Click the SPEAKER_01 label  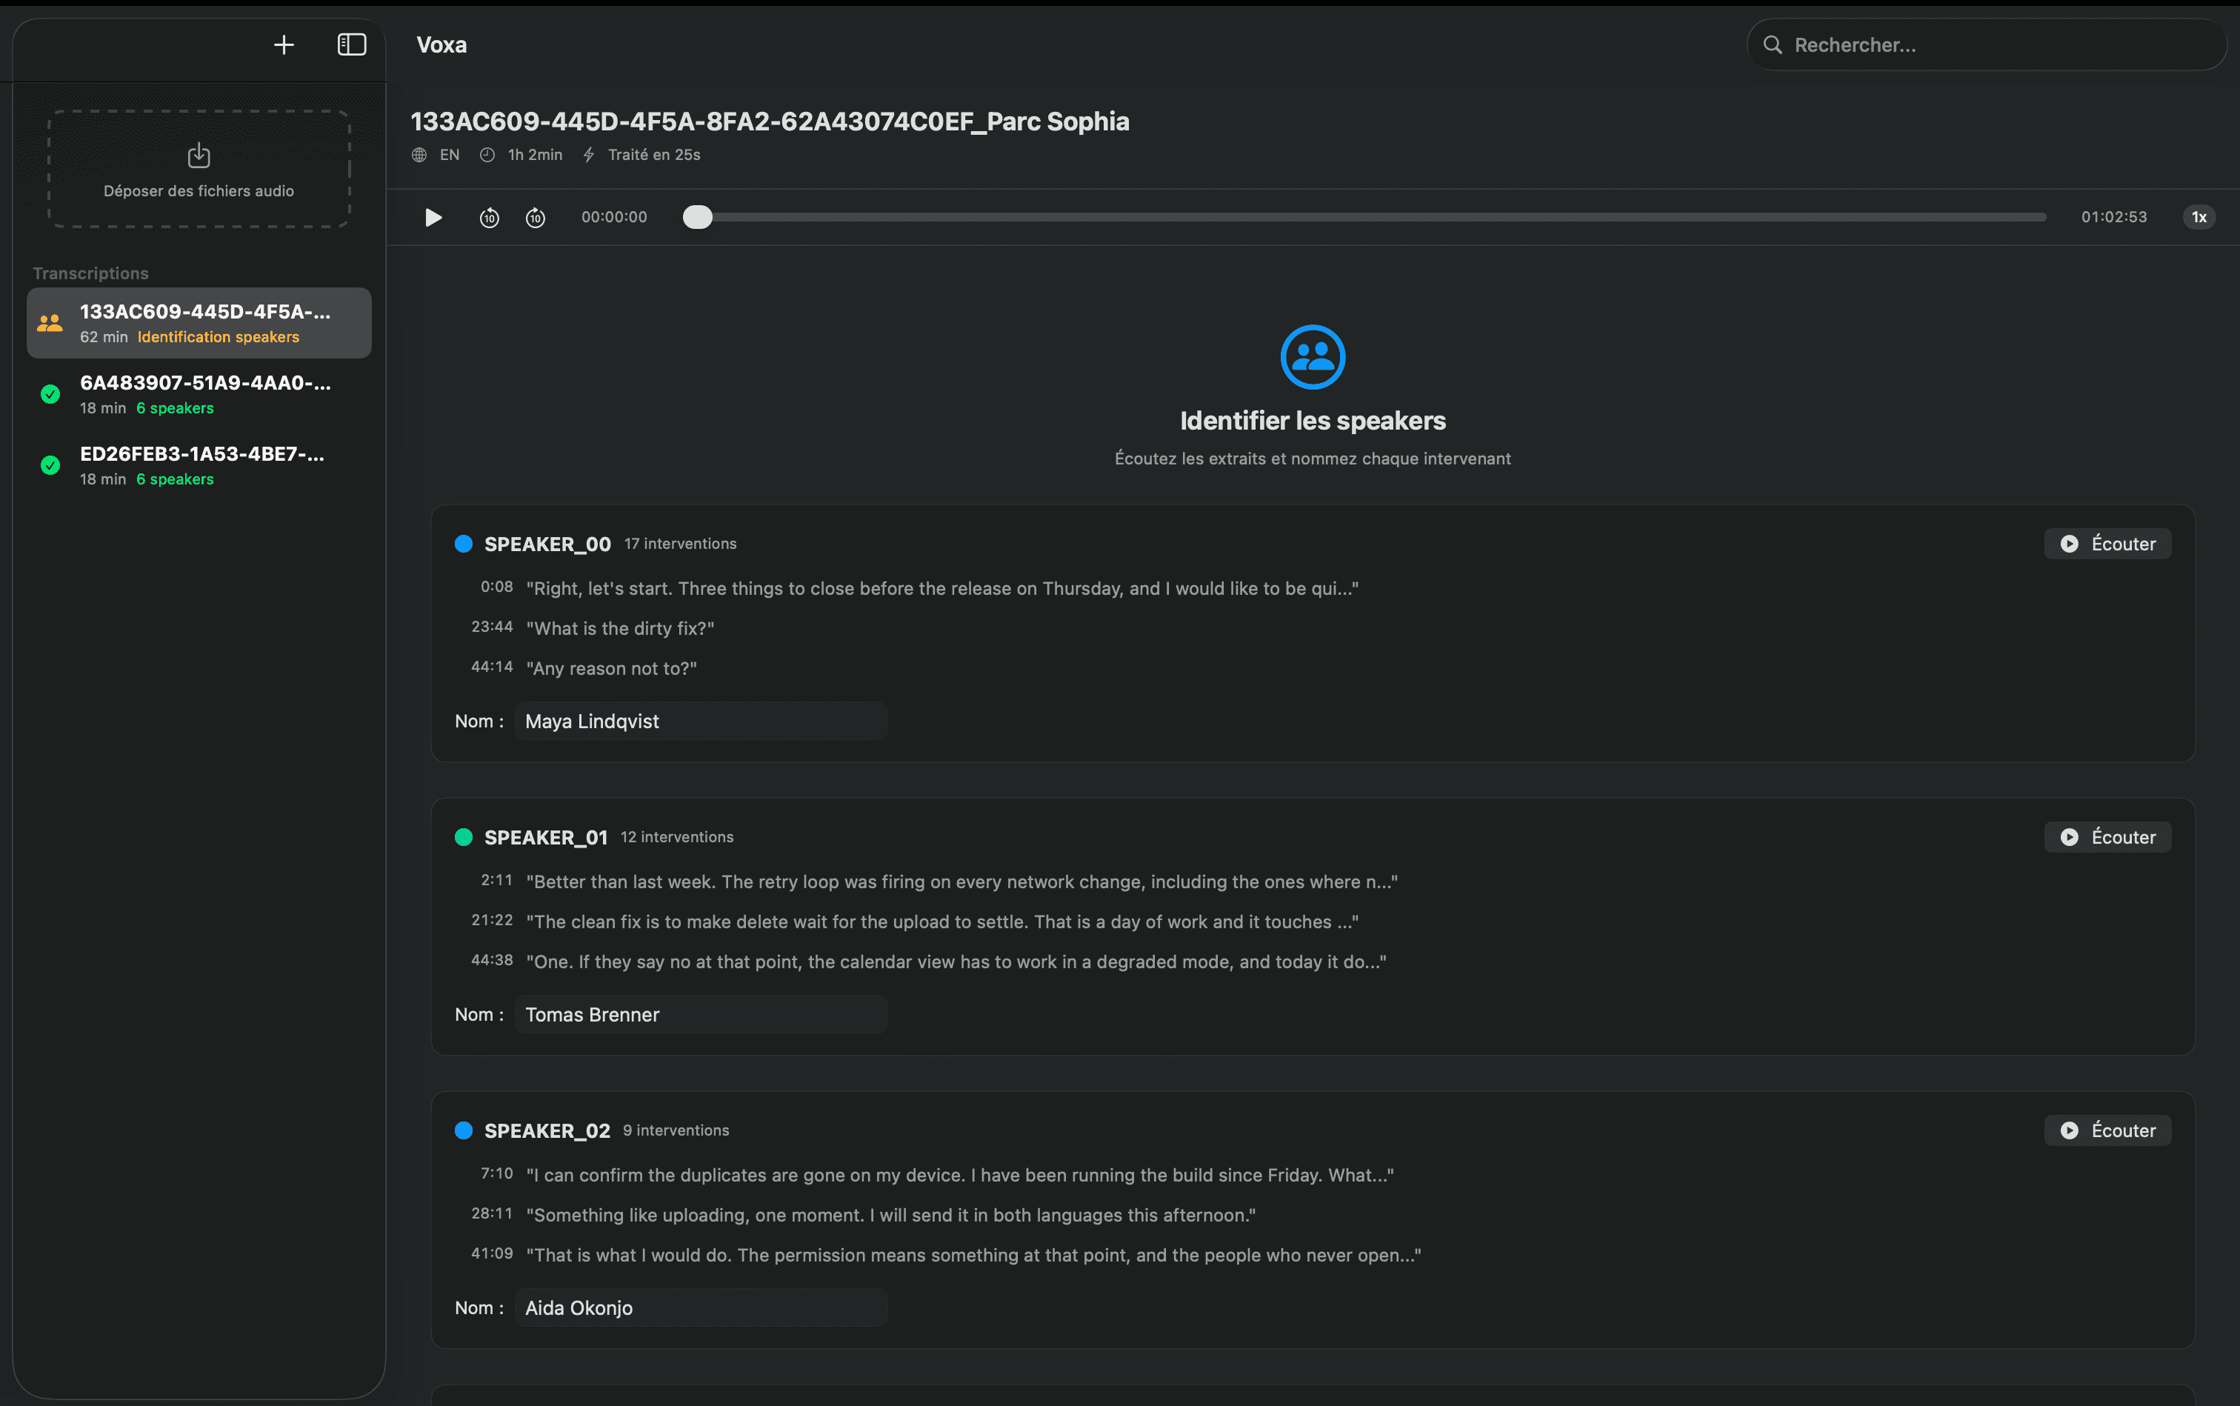click(546, 837)
